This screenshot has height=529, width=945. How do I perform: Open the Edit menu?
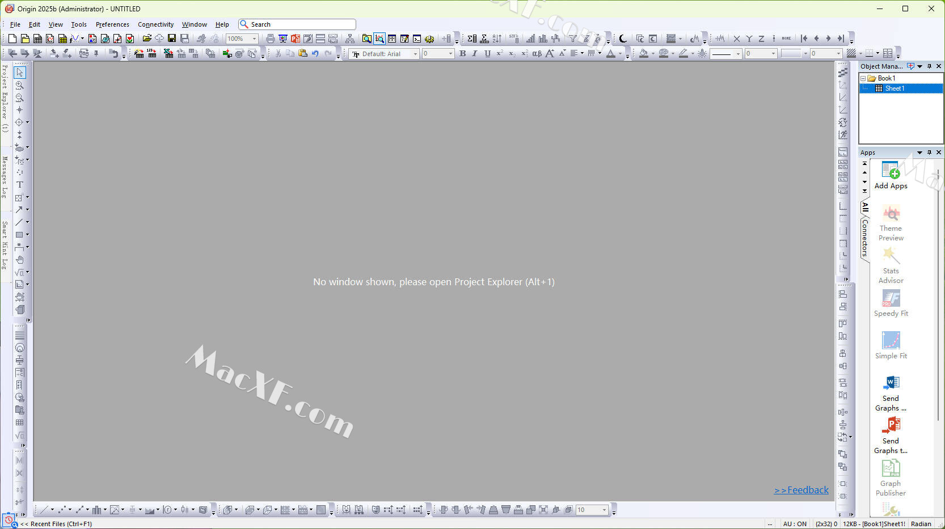35,24
